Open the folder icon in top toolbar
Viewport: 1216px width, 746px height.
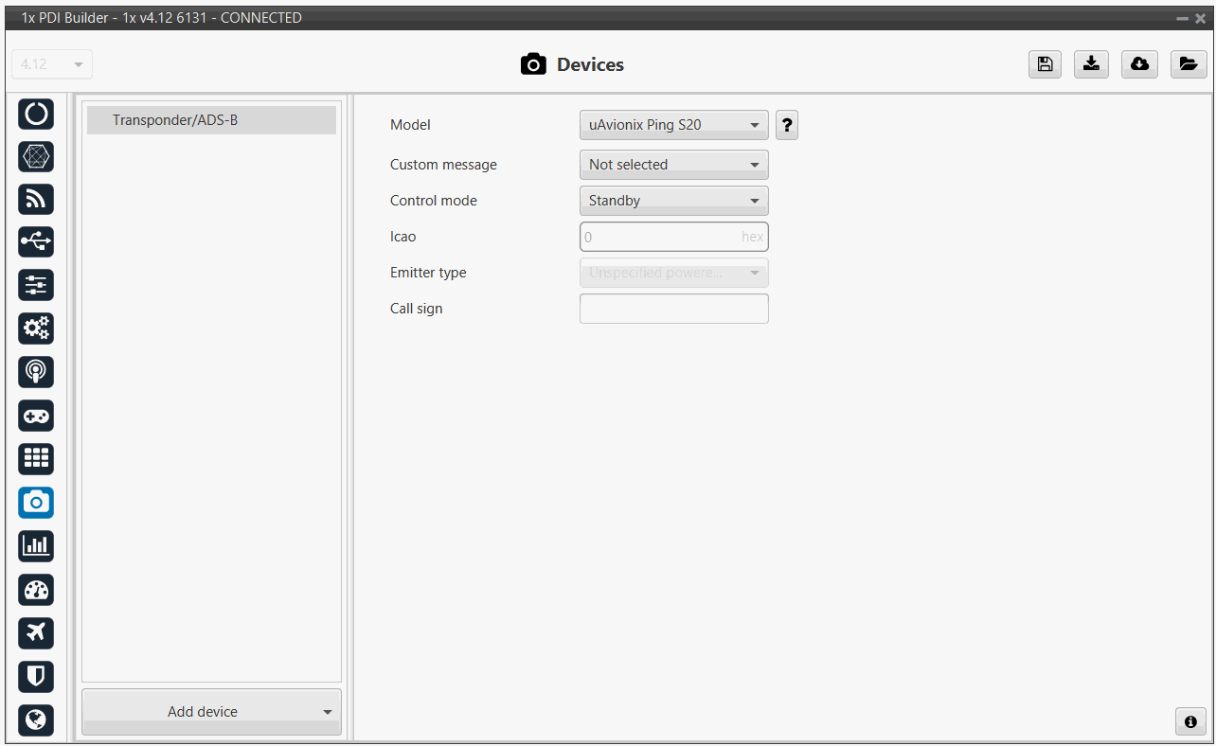[x=1188, y=64]
